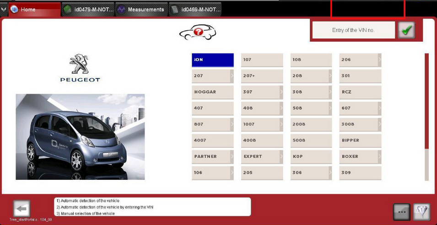437x225 pixels.
Task: Switch to the id0469-M-NOT tab
Action: click(195, 10)
